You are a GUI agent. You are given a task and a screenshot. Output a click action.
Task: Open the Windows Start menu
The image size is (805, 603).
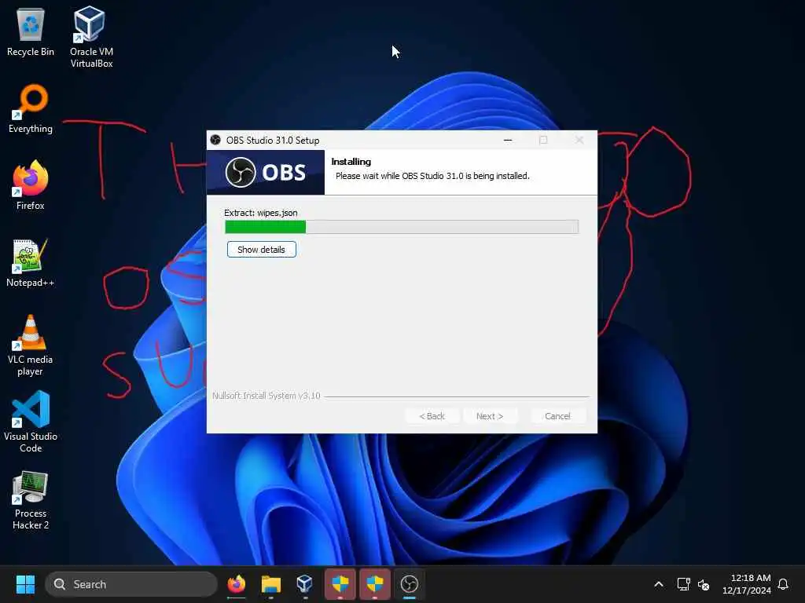(25, 584)
